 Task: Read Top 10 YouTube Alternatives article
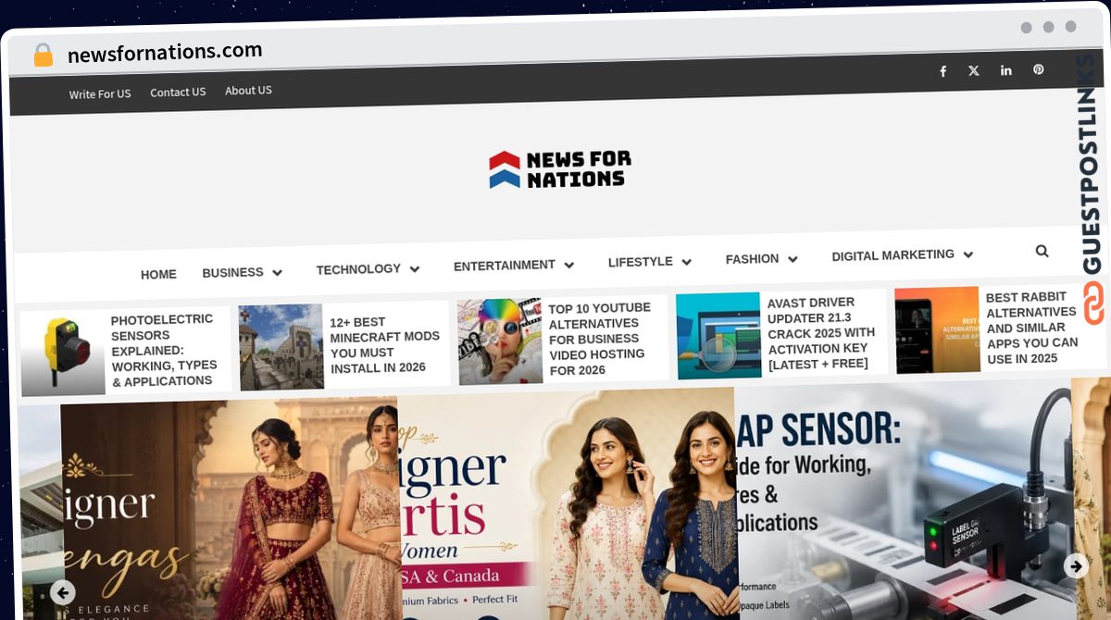click(x=599, y=339)
